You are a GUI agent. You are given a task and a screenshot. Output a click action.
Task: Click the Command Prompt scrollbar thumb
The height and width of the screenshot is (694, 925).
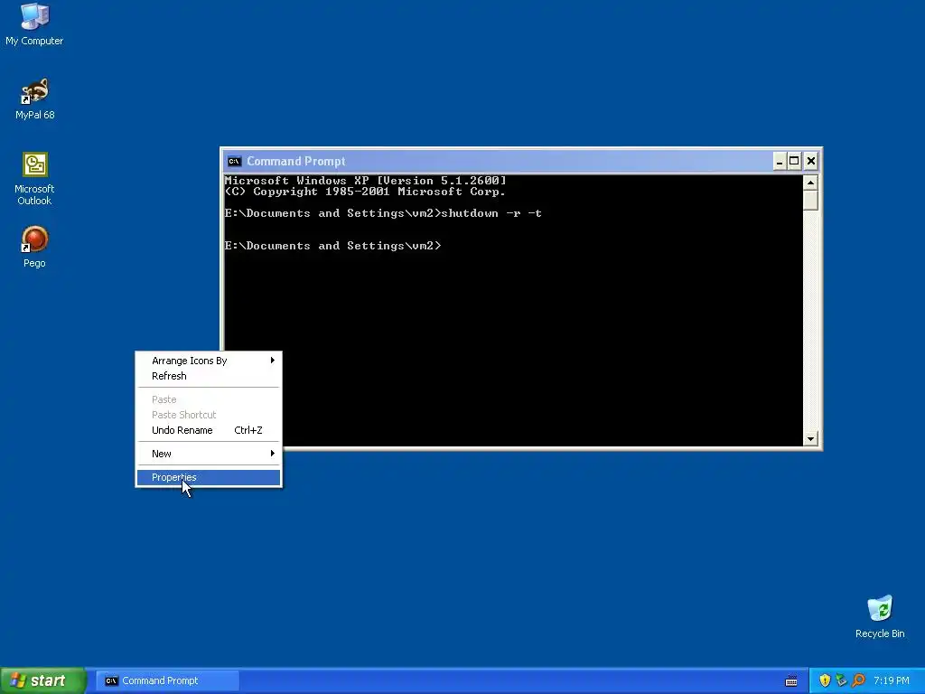click(810, 200)
